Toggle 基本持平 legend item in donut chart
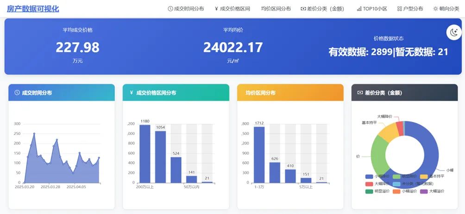Image resolution: width=465 pixels, height=214 pixels. (433, 176)
